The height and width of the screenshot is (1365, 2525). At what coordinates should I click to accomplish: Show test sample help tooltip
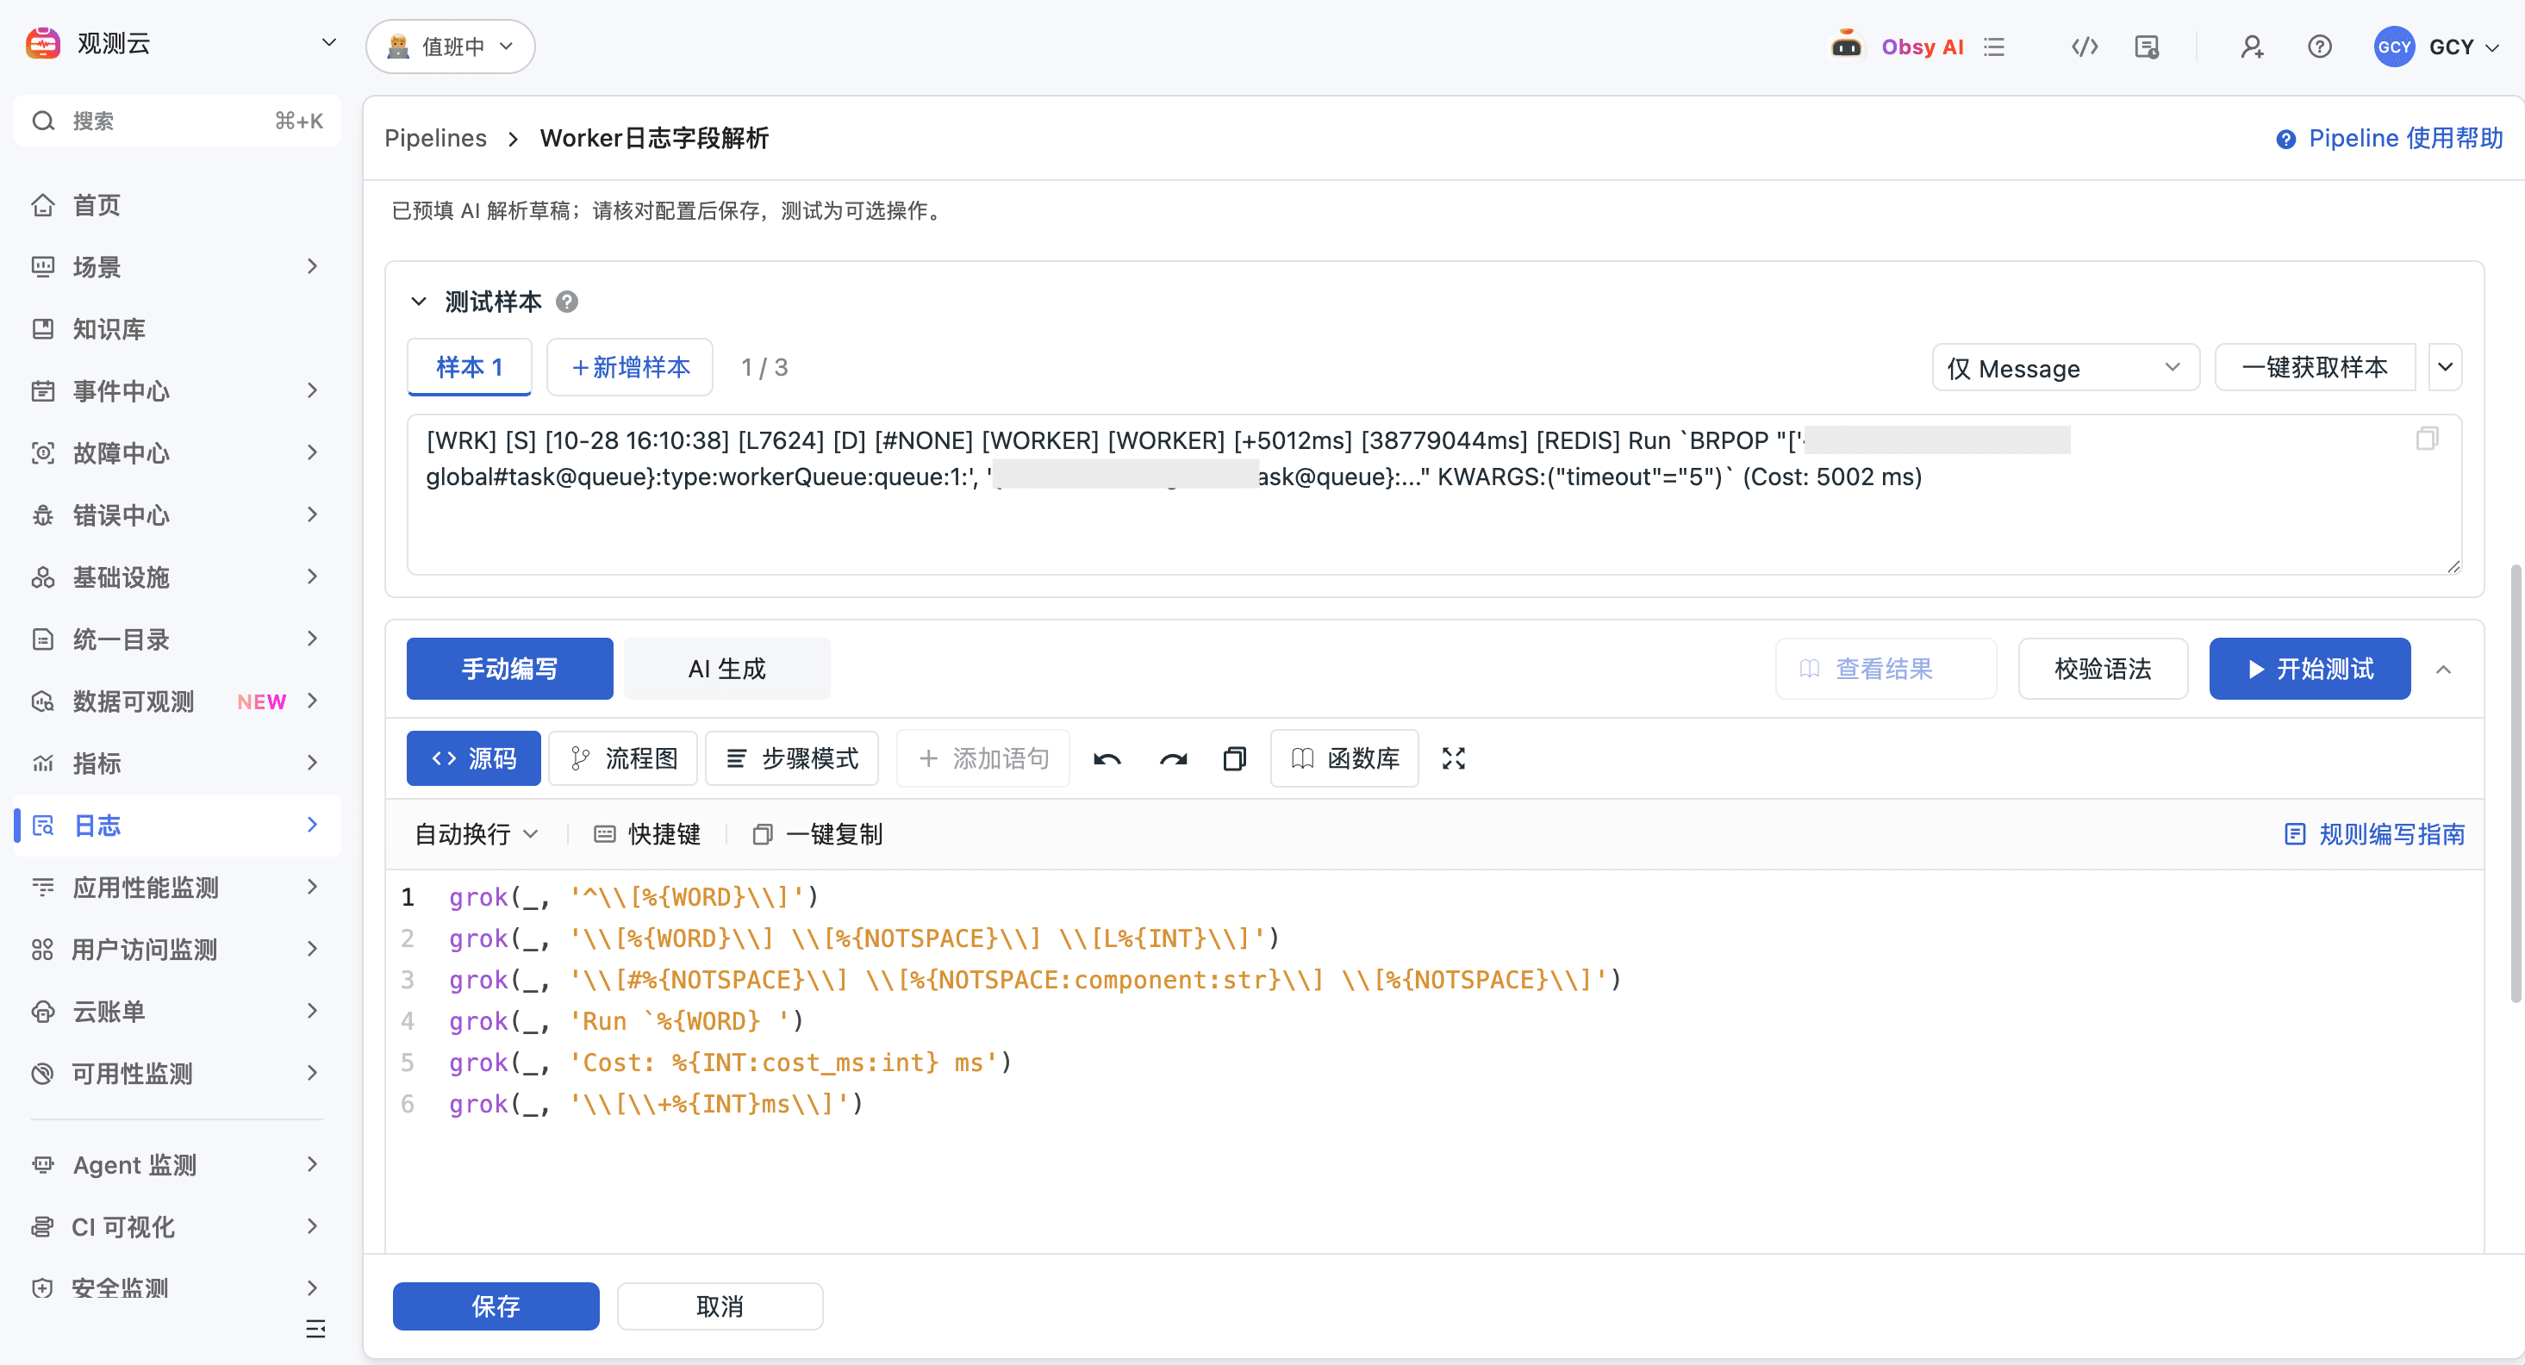pos(566,302)
